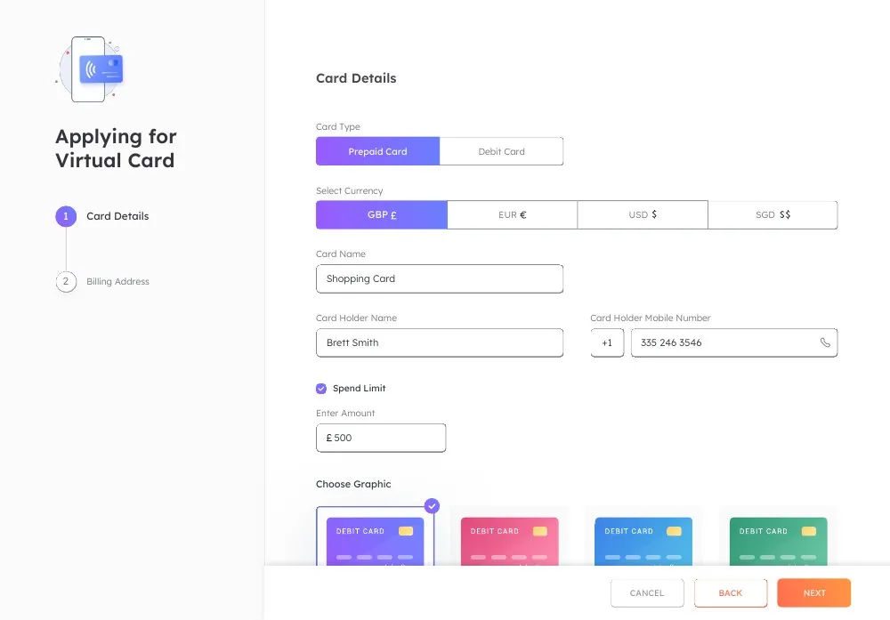Click the Next button
Screen dimensions: 890x620
pos(814,592)
